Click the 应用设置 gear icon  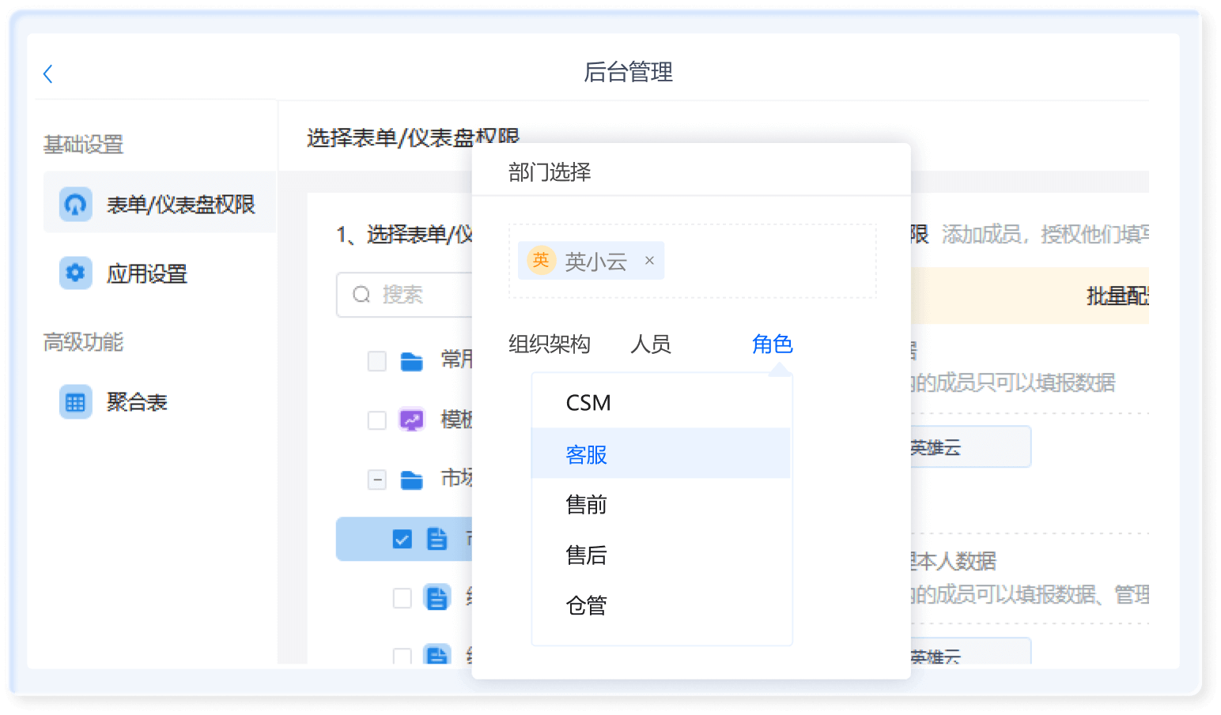75,273
